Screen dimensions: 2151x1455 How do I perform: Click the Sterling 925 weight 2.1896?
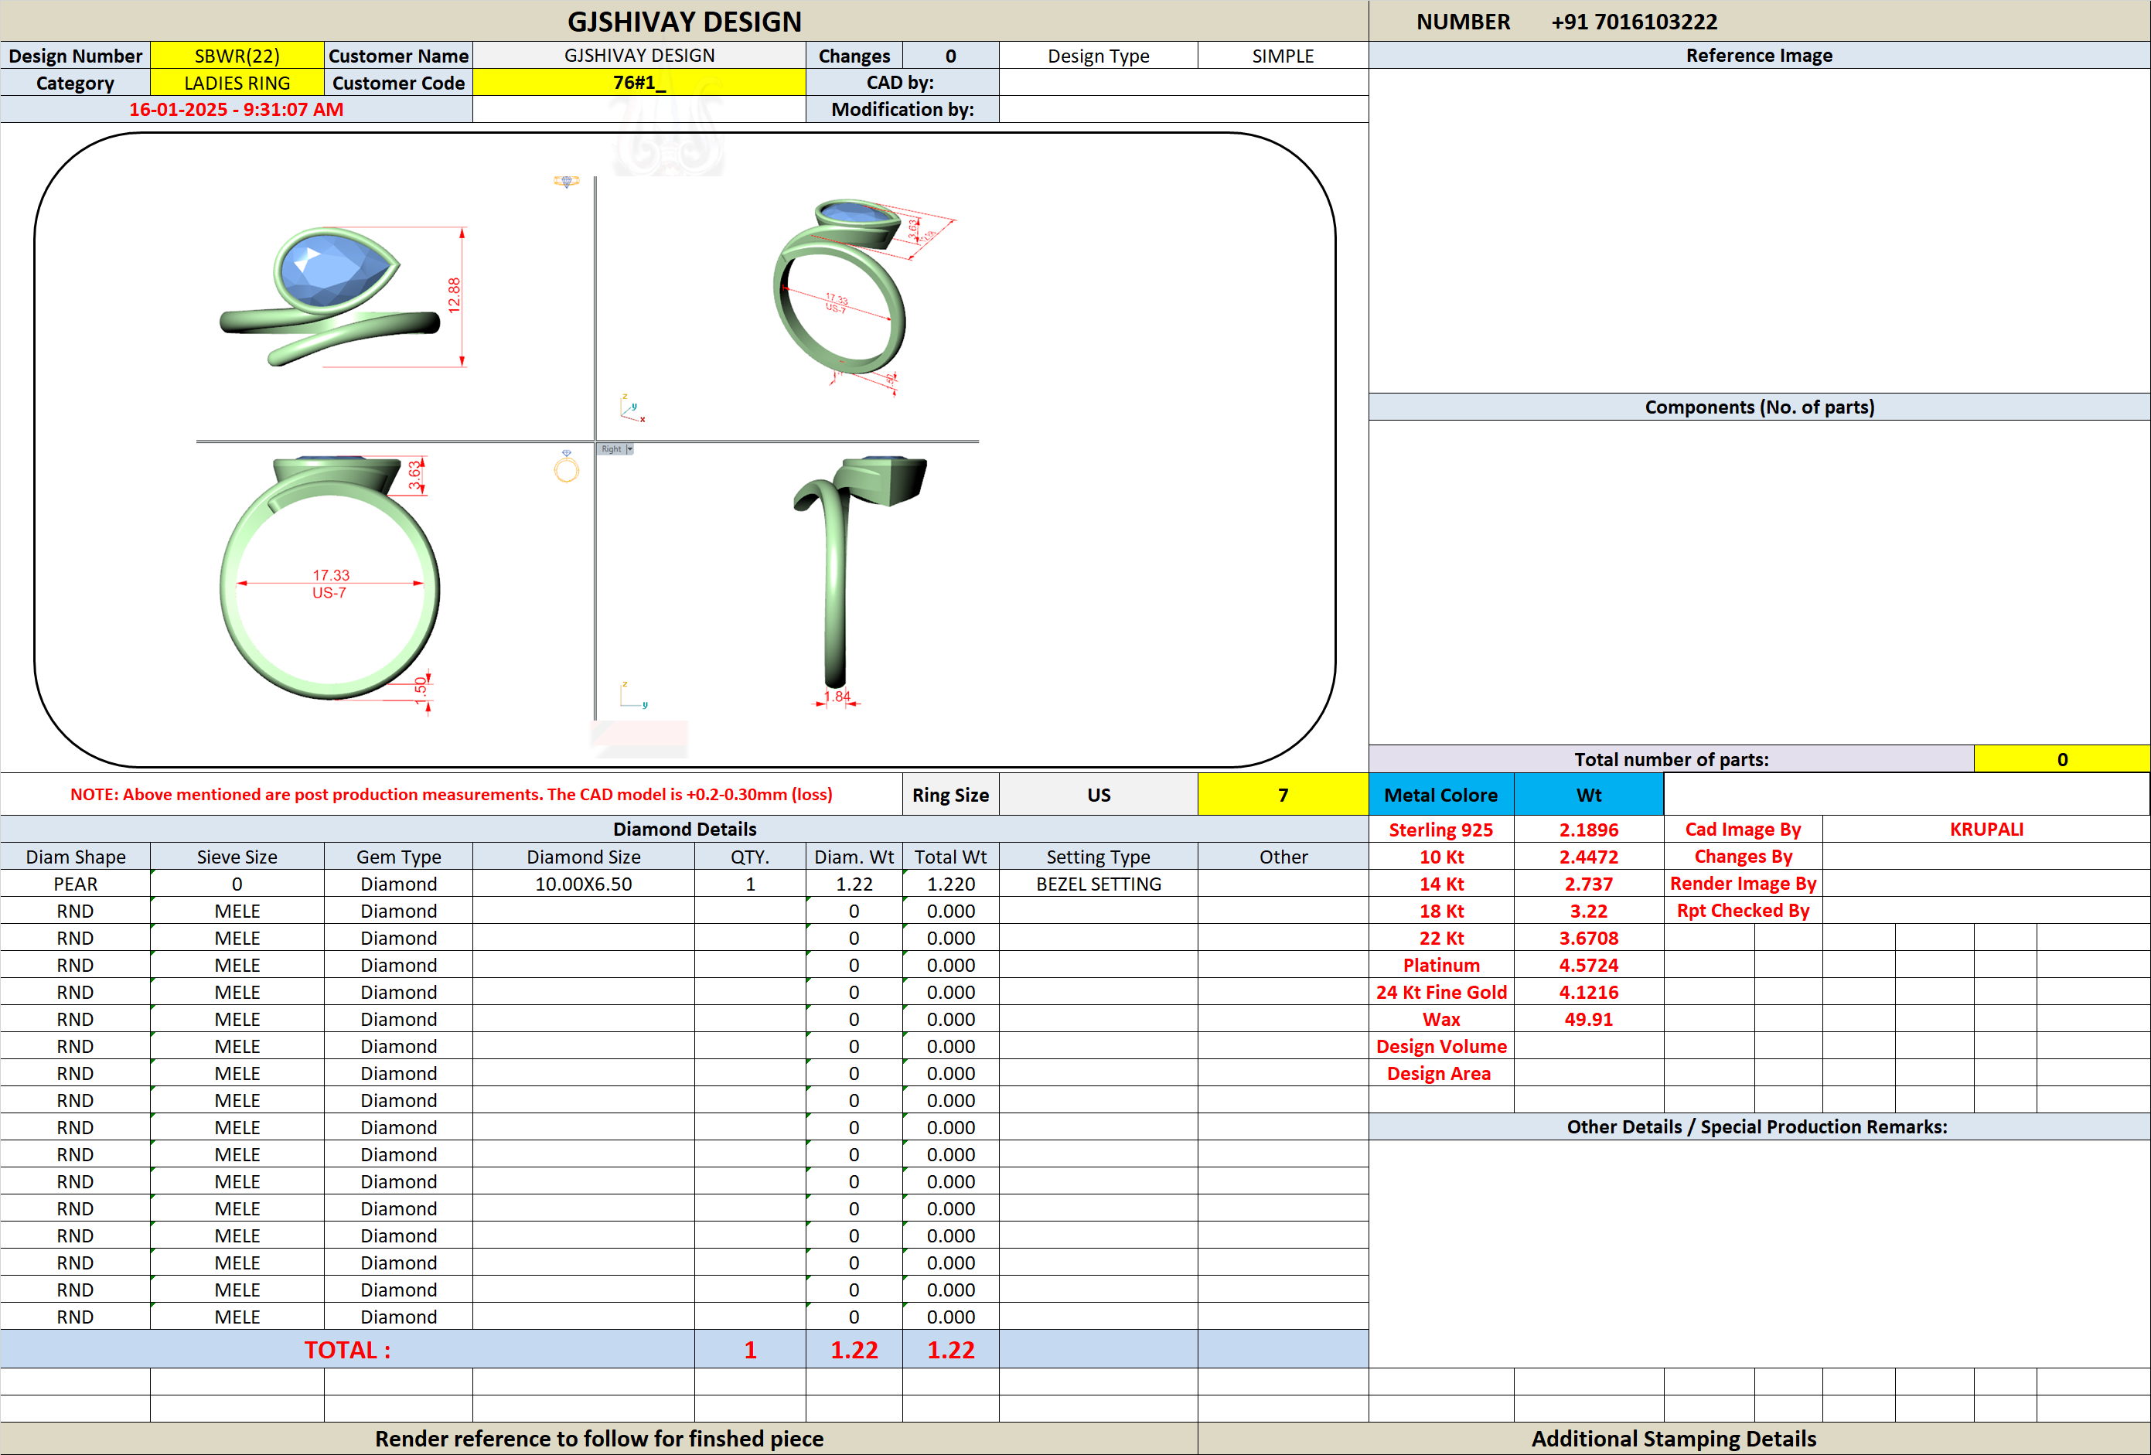1589,830
